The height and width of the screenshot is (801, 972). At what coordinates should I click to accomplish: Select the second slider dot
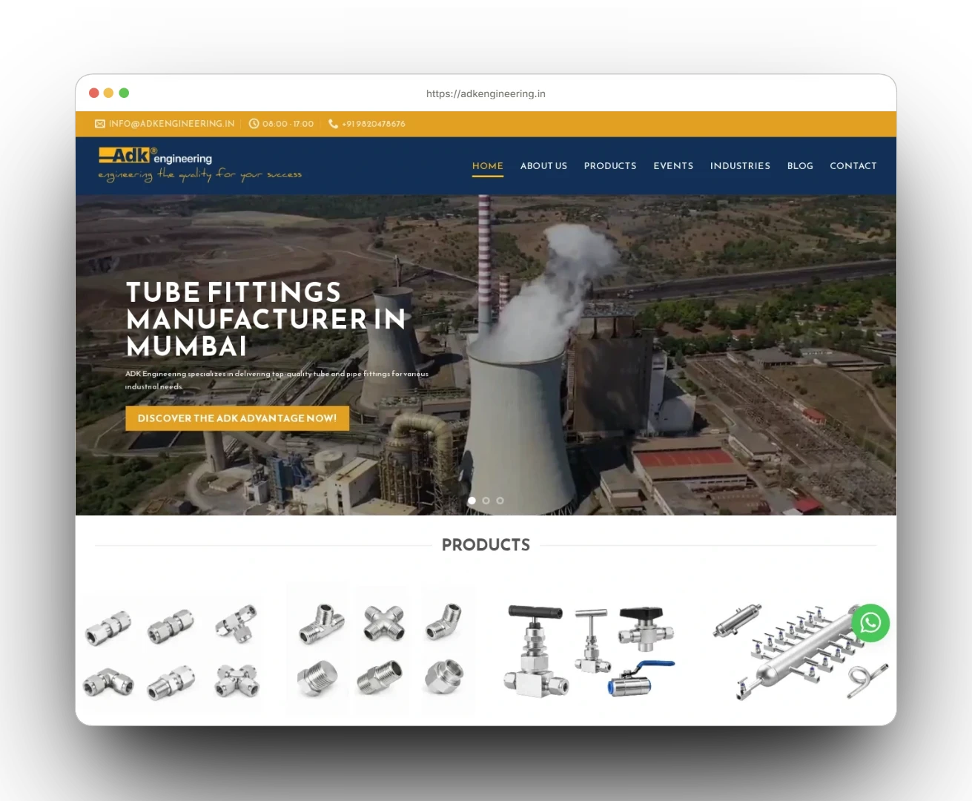point(486,501)
